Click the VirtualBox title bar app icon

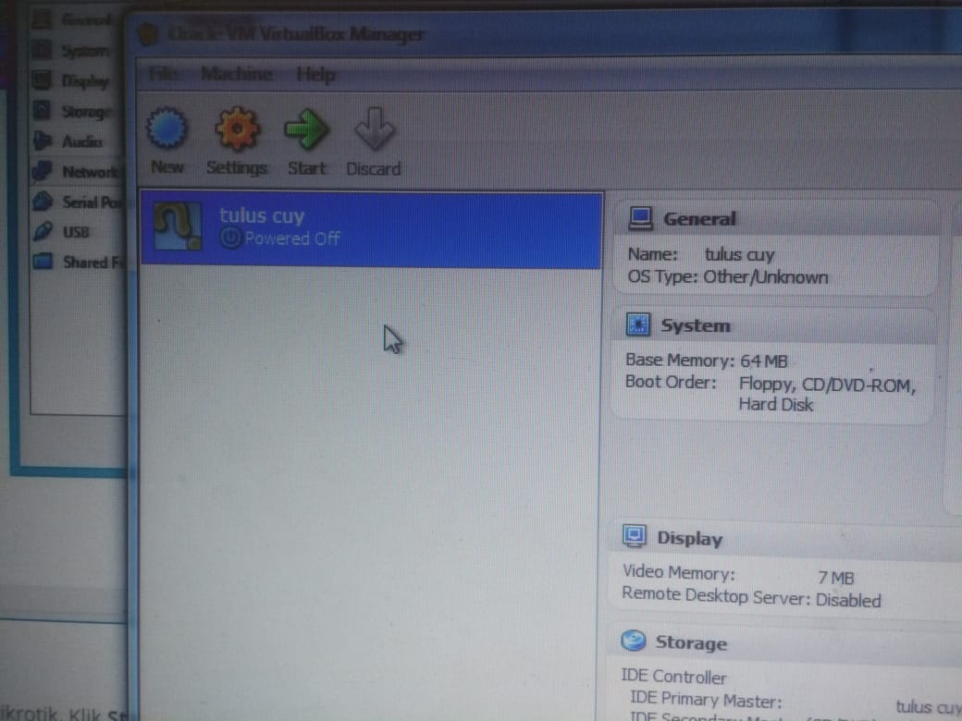click(148, 33)
